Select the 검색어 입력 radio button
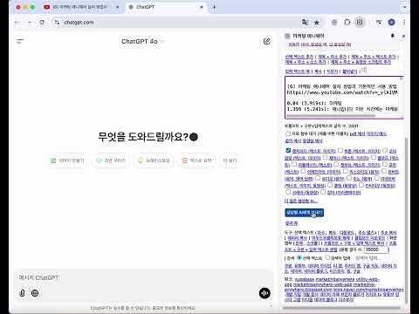 [327, 257]
